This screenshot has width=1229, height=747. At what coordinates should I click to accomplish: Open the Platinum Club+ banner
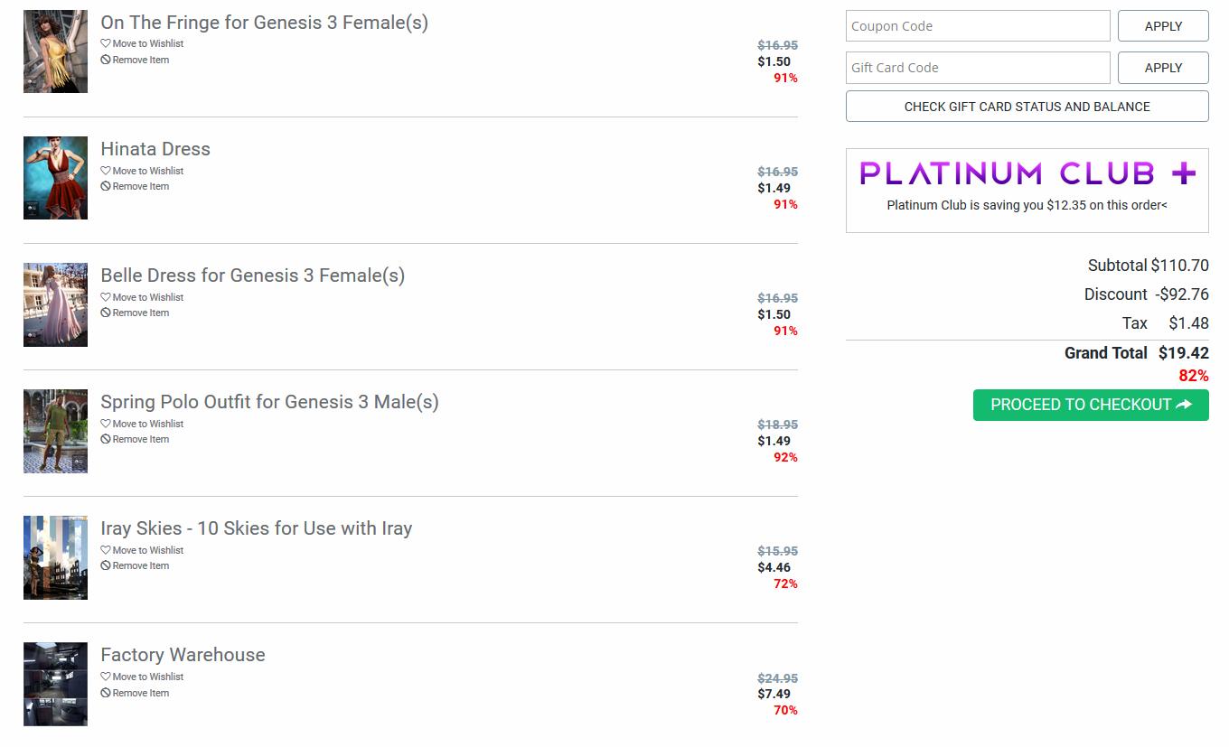click(1027, 173)
